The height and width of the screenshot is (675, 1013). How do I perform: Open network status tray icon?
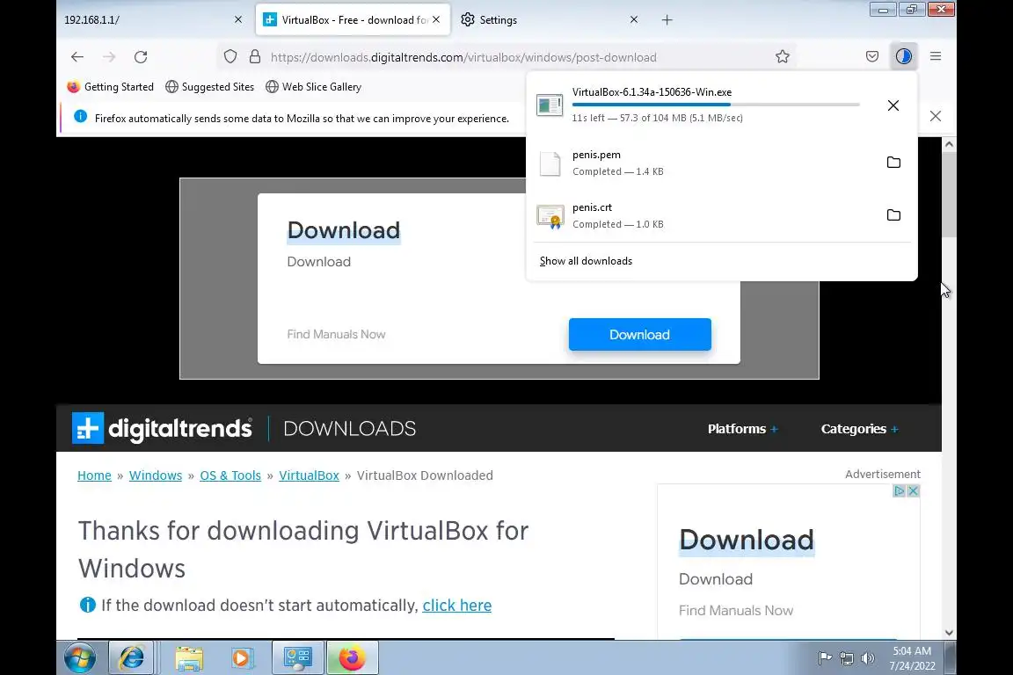click(x=847, y=659)
